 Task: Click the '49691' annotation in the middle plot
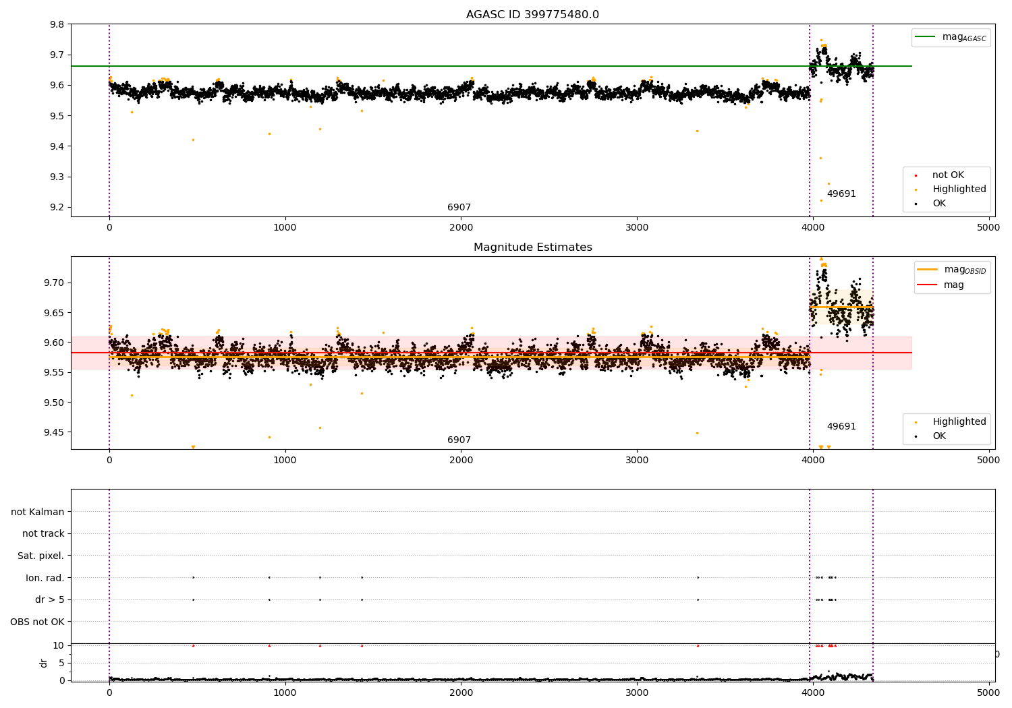[x=841, y=427]
